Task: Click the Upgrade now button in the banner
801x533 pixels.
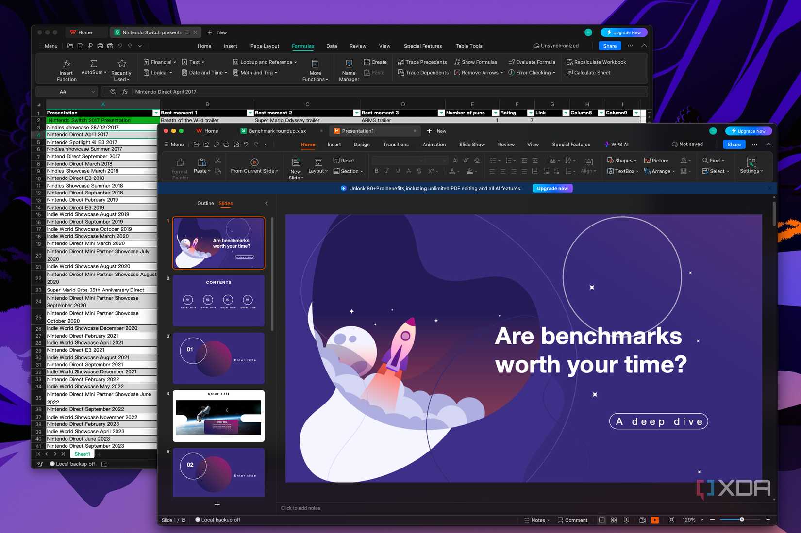Action: (x=552, y=188)
